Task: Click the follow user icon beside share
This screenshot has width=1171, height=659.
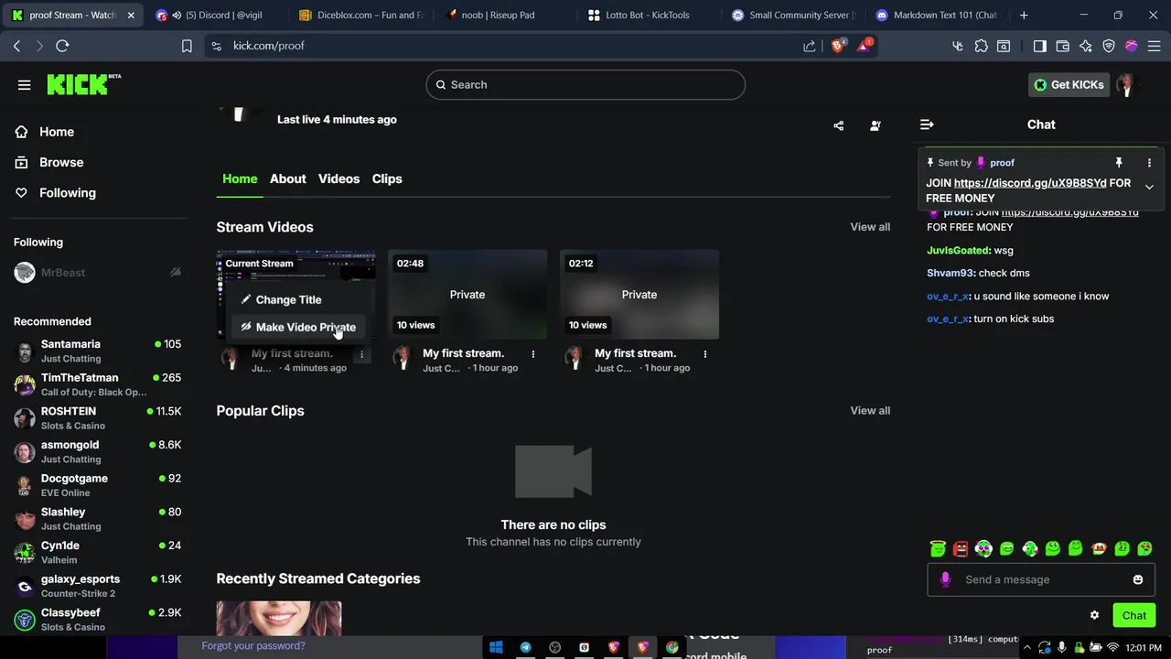Action: point(876,126)
